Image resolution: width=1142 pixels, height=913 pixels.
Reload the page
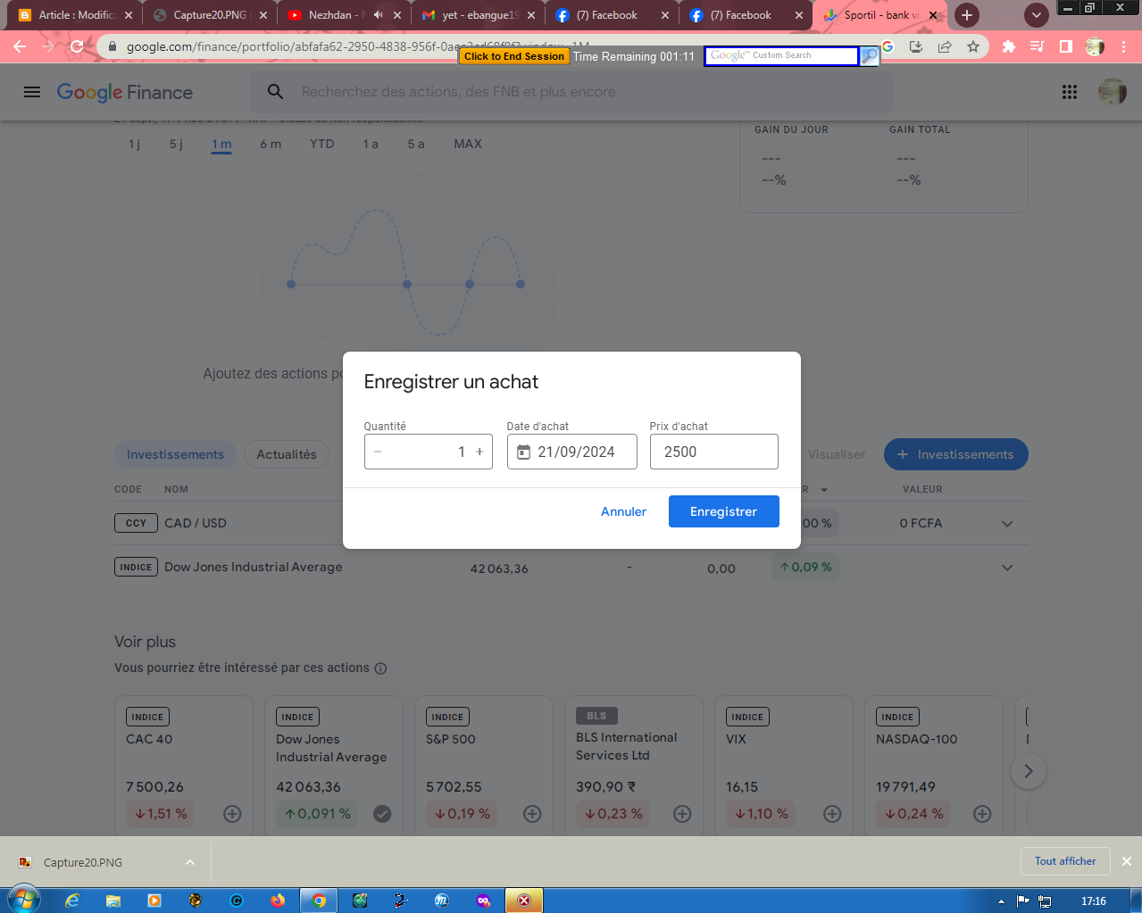pos(77,46)
